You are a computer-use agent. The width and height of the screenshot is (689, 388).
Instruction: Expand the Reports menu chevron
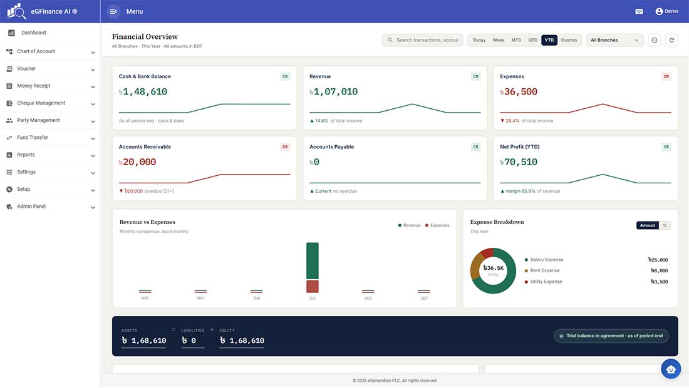(x=93, y=156)
